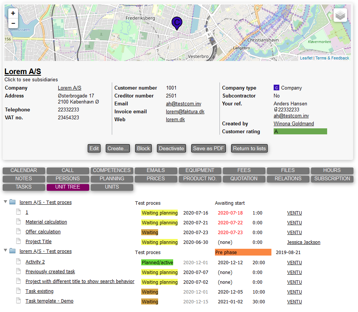Image resolution: width=358 pixels, height=312 pixels.
Task: Collapse the first lorem A/S tree node
Action: tap(5, 202)
